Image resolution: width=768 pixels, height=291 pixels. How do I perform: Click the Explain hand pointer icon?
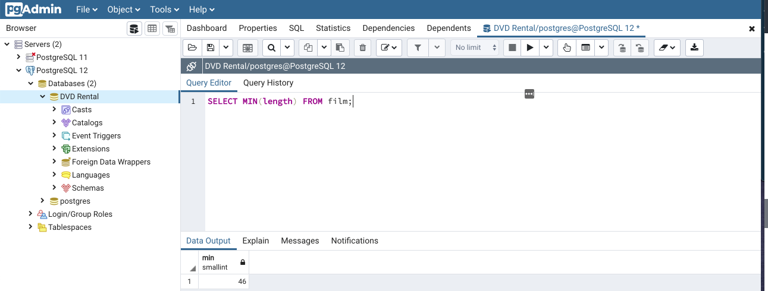[567, 48]
